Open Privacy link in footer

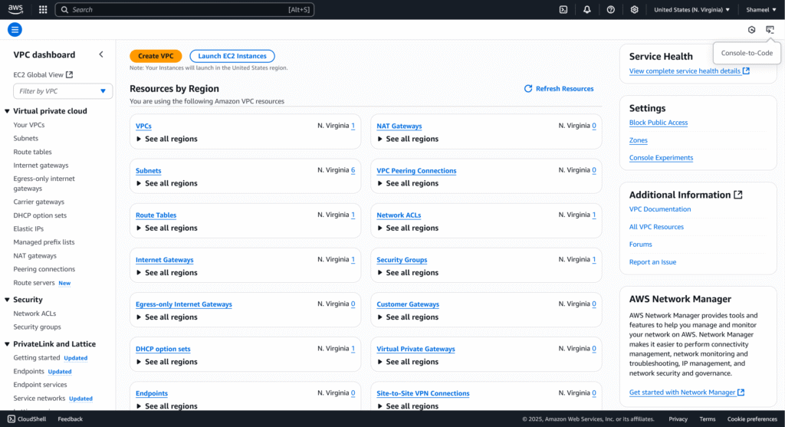[x=678, y=419]
